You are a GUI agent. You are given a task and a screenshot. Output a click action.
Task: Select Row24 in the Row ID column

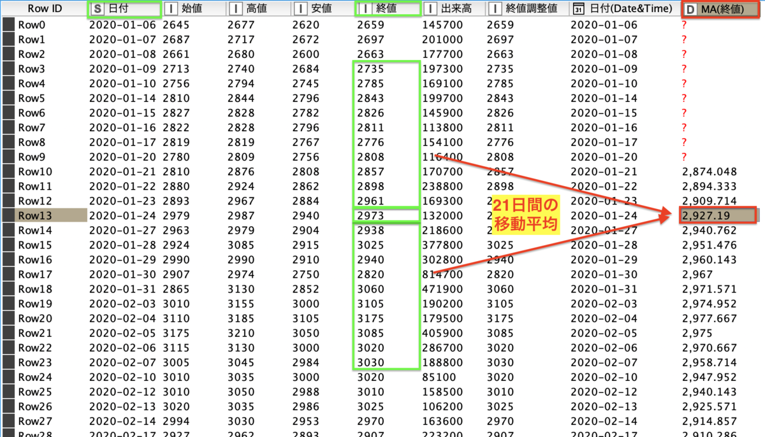35,376
